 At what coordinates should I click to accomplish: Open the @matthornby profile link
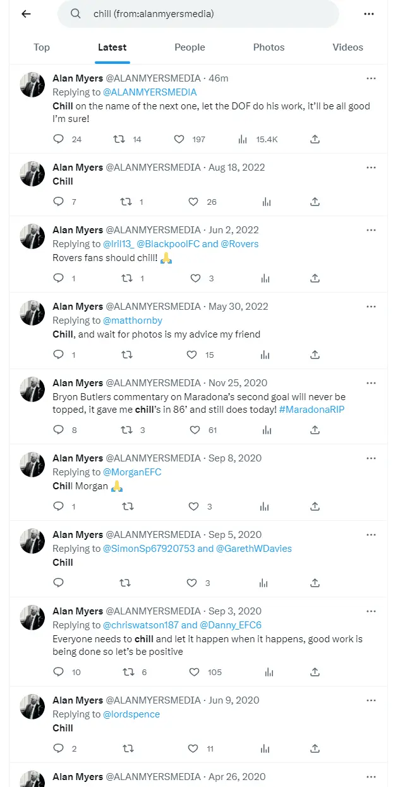[133, 320]
